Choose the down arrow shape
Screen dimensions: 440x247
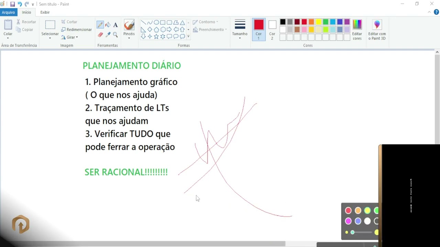[x=143, y=36]
